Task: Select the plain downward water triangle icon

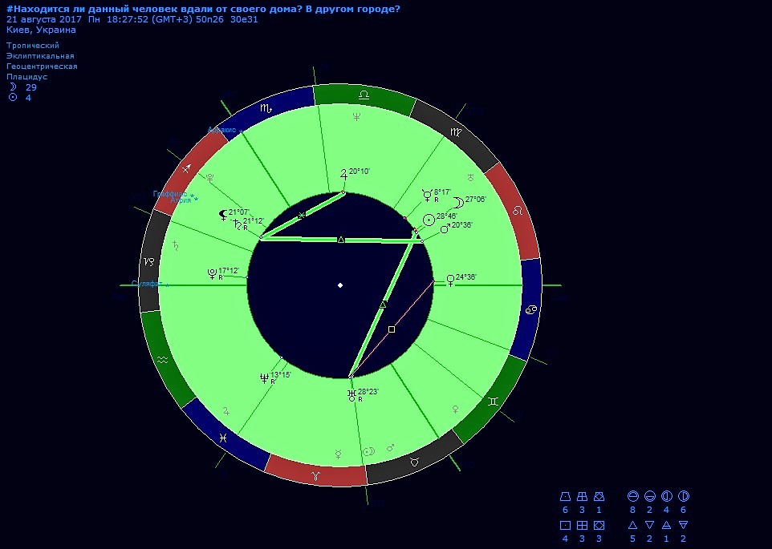Action: click(650, 525)
